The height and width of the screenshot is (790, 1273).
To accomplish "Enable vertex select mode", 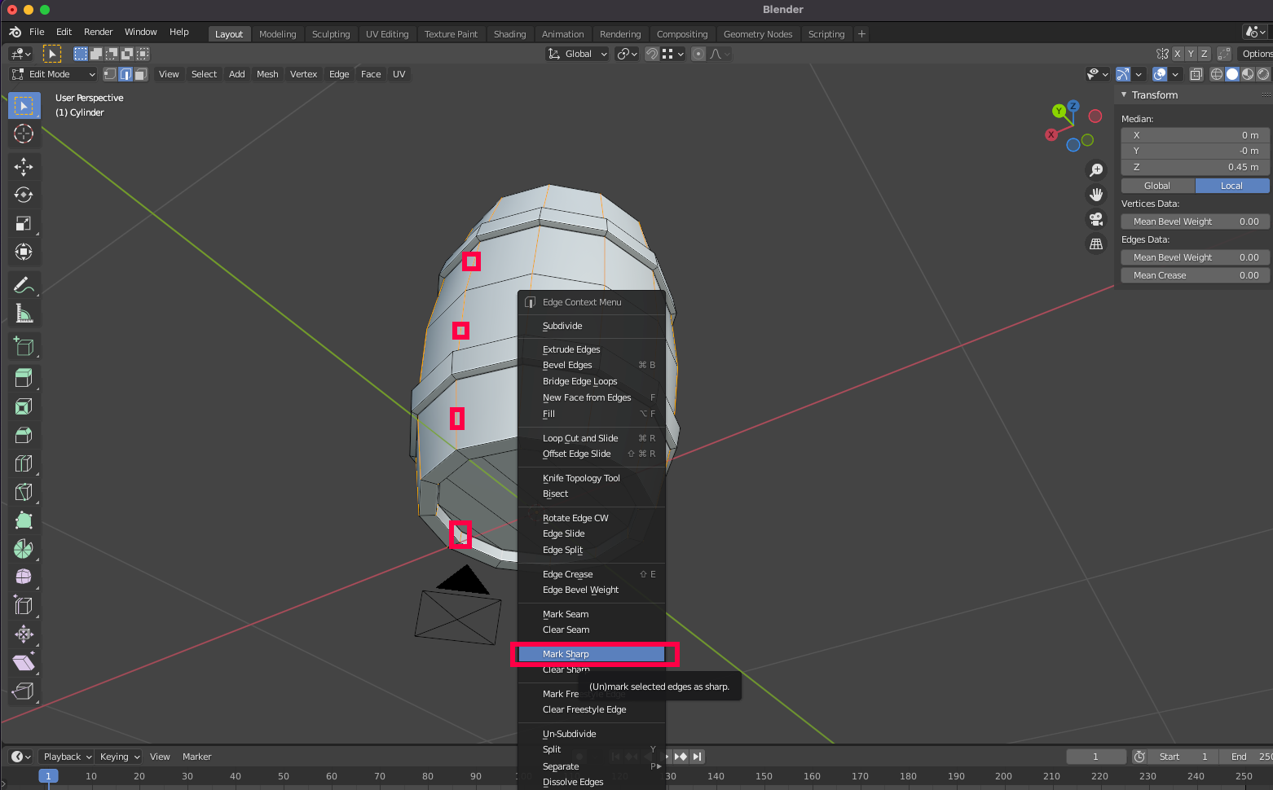I will point(110,74).
